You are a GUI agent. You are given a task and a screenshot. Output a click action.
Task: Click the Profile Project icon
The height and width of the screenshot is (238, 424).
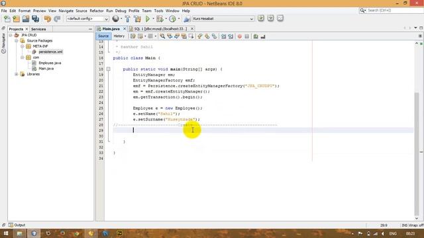click(x=172, y=19)
